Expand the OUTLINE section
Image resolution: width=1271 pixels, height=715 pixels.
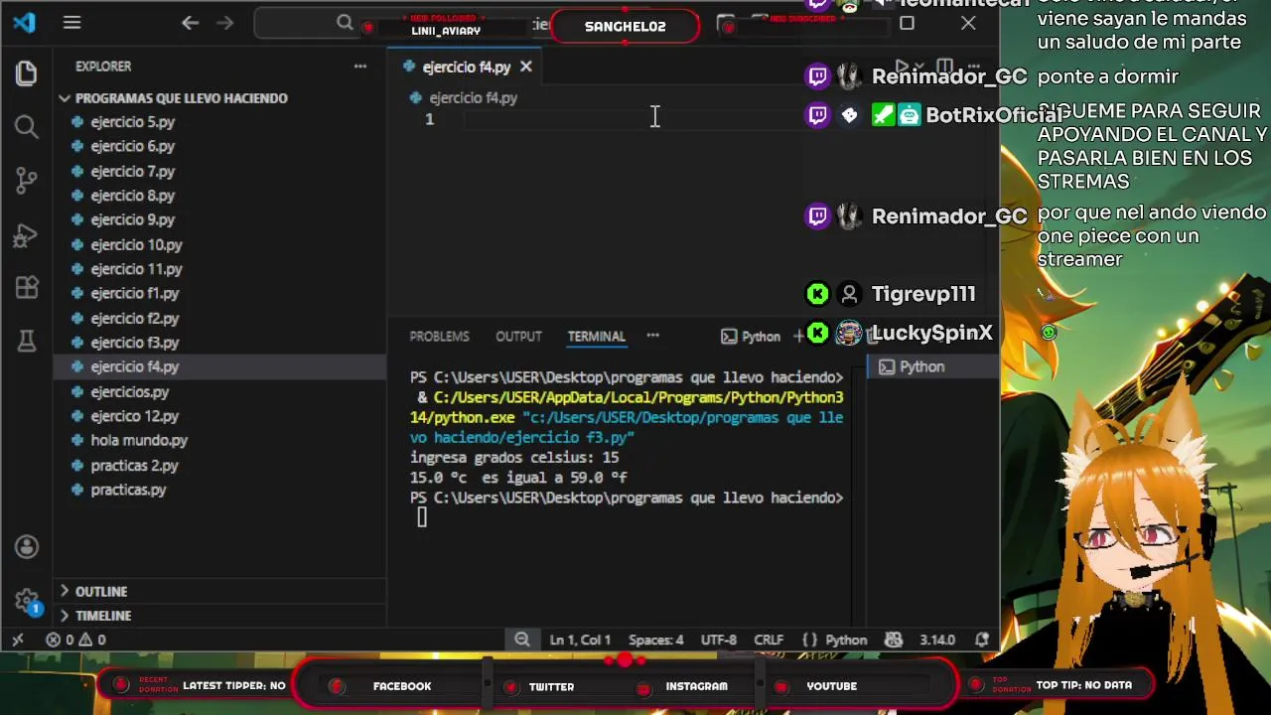[x=101, y=591]
